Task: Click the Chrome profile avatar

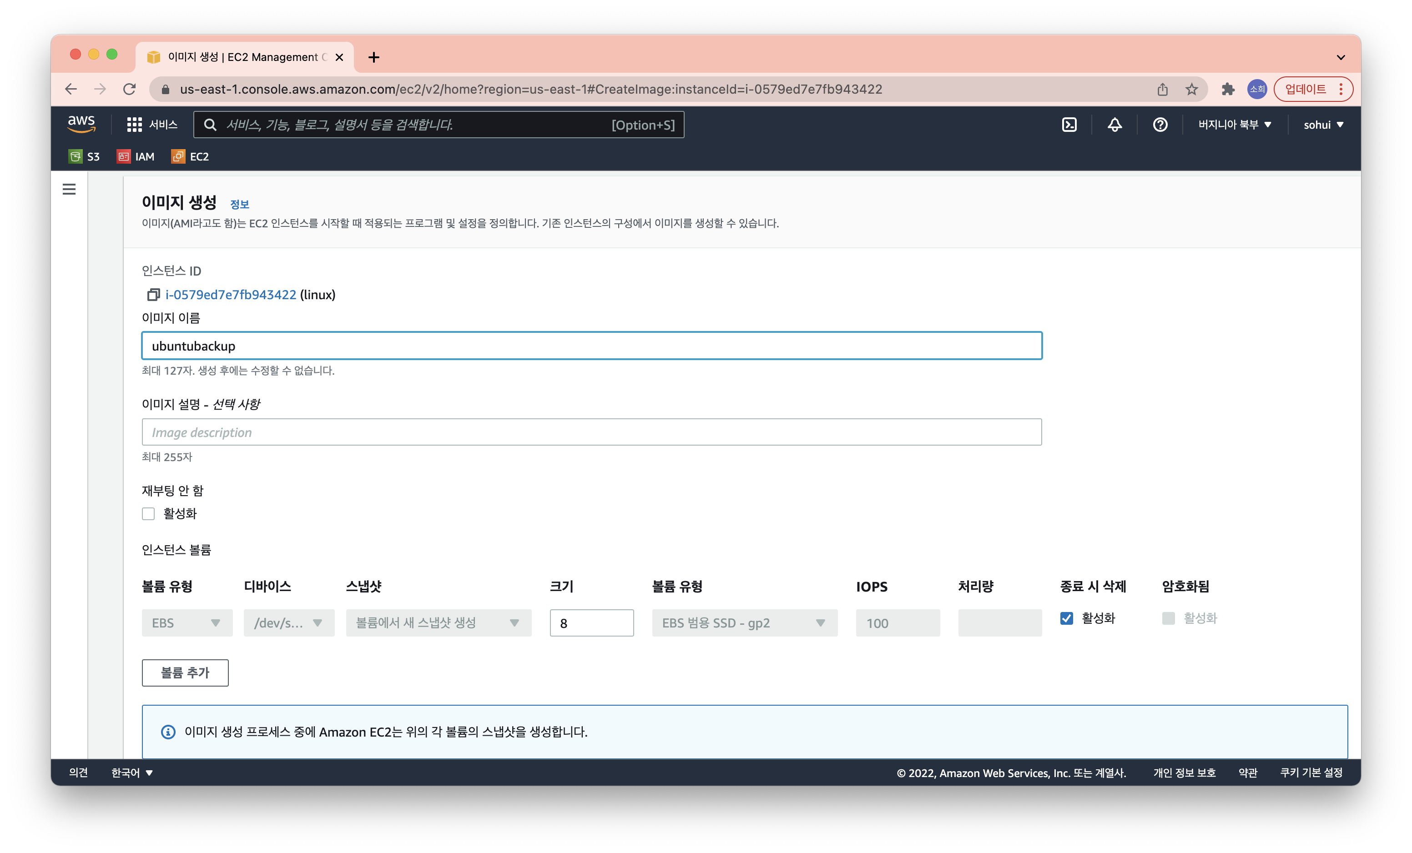Action: (1257, 89)
